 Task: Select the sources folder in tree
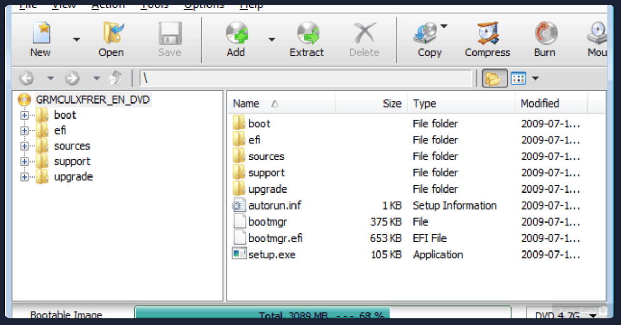[x=72, y=146]
